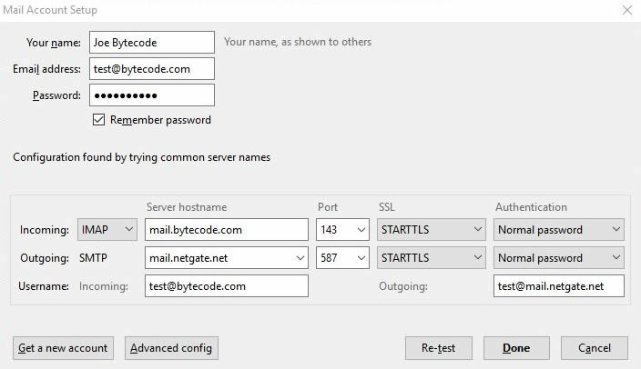
Task: Click the outgoing username field
Action: 559,286
